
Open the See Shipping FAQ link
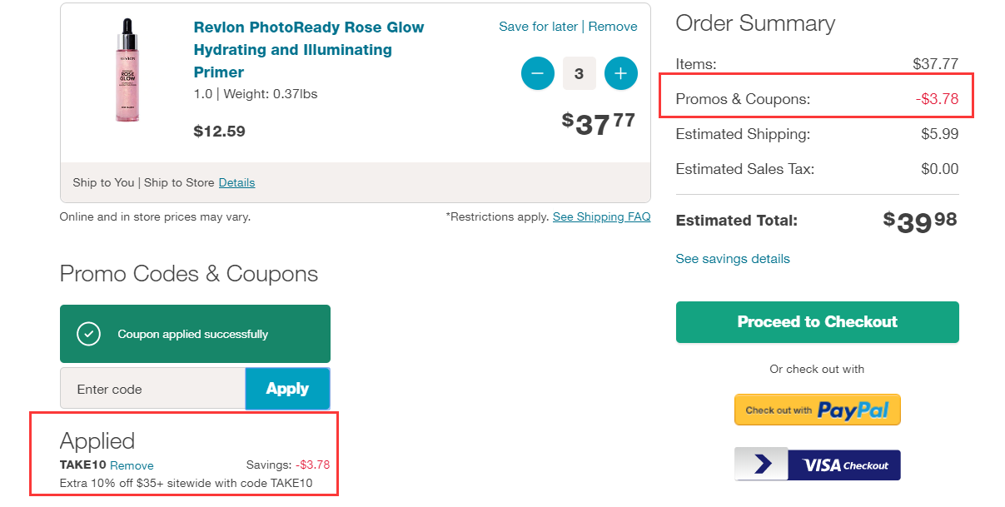(601, 216)
